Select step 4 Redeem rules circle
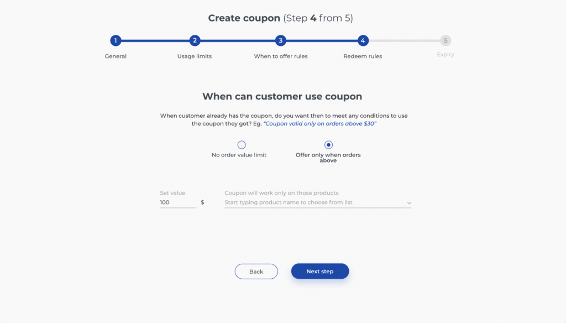Viewport: 566px width, 323px height. [363, 40]
